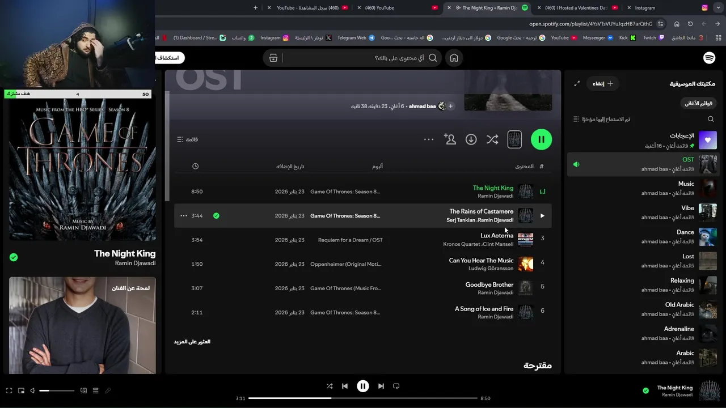
Task: Open Serj Tankian artist link
Action: tap(461, 220)
